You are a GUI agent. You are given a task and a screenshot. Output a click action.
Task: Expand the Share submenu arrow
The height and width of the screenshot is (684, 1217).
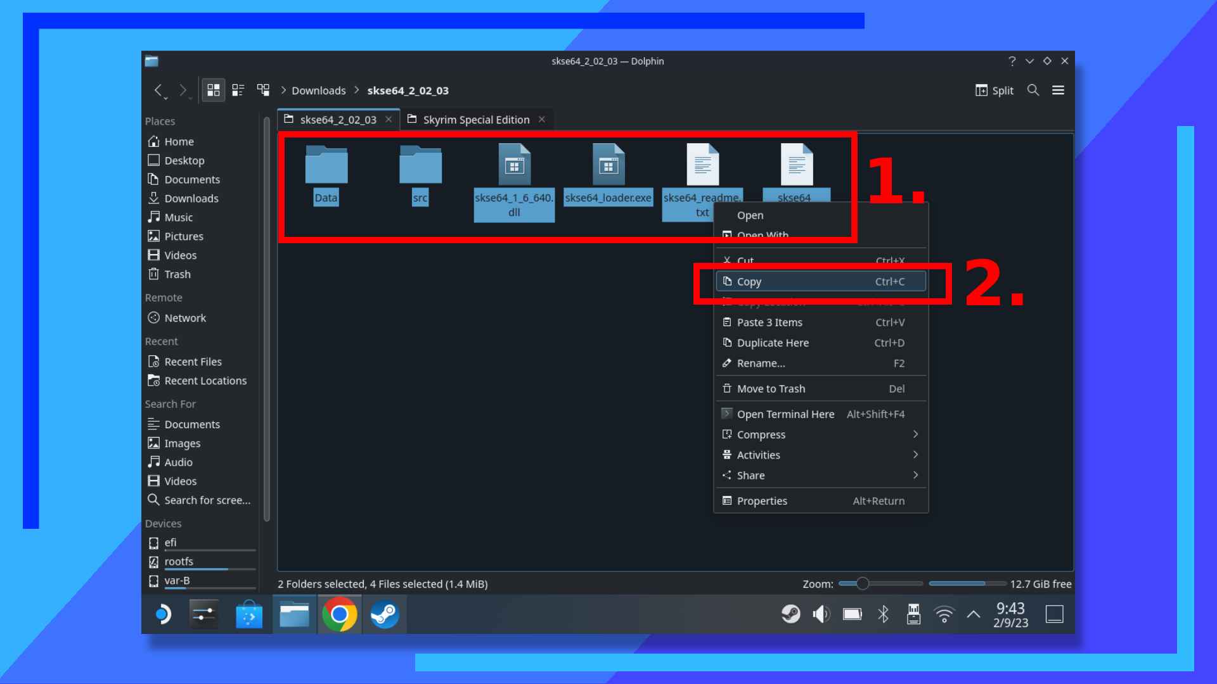coord(915,475)
